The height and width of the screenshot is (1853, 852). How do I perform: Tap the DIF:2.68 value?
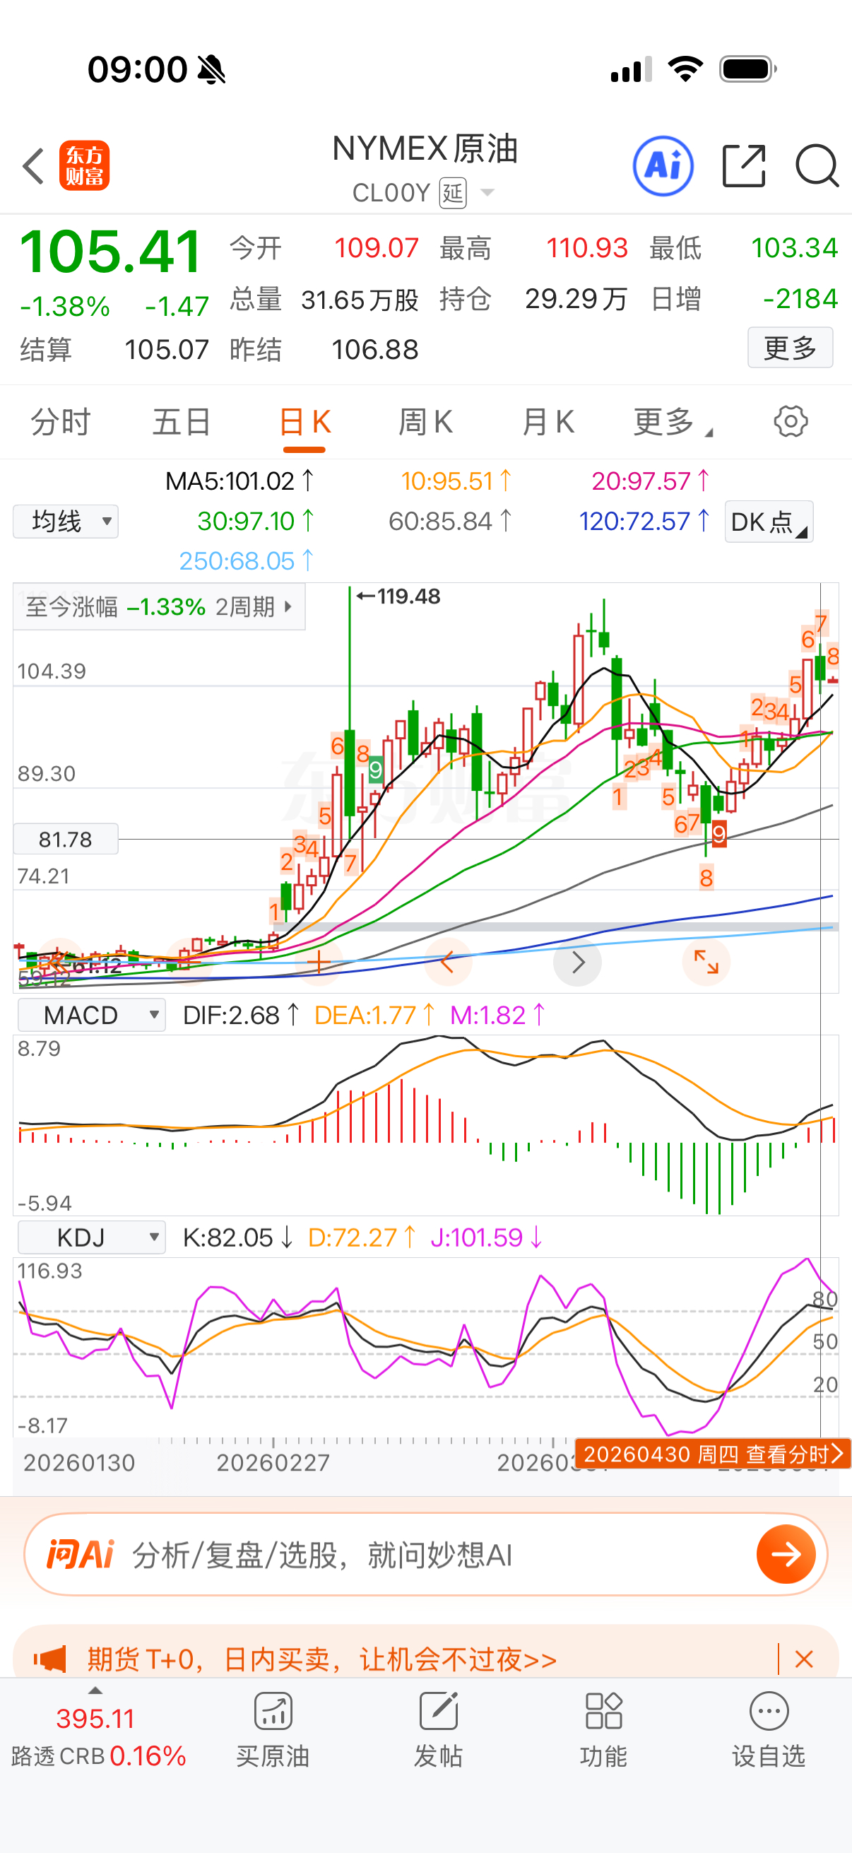tap(241, 1015)
